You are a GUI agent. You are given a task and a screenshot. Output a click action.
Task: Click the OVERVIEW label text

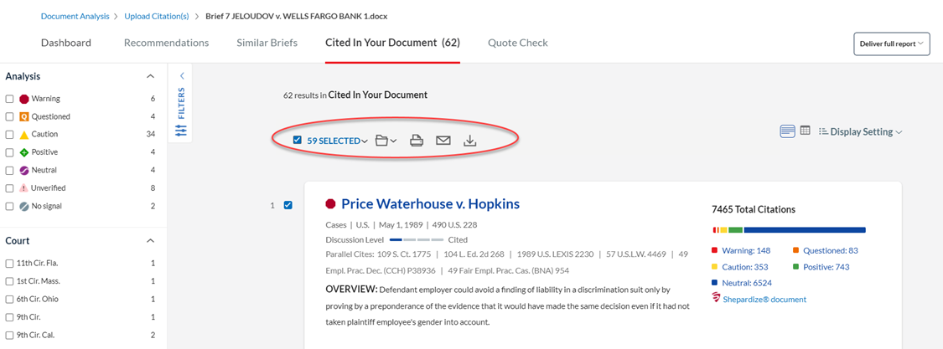tap(351, 289)
